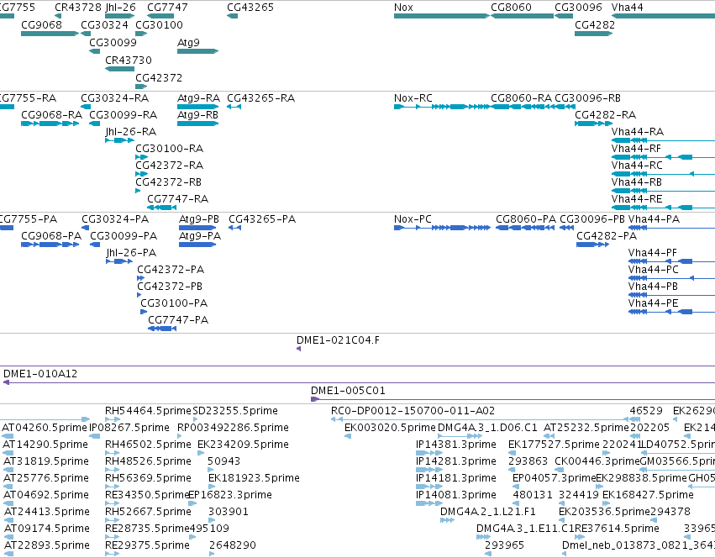Click the RC0-DP0012-150700-011-A02 EST label
The width and height of the screenshot is (715, 558).
click(x=413, y=411)
